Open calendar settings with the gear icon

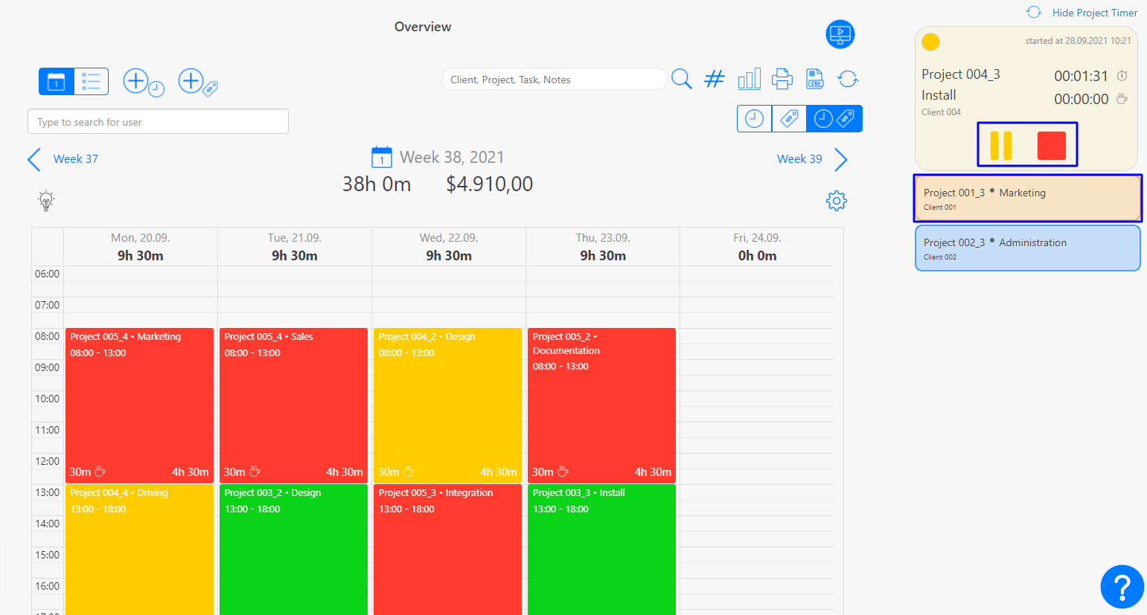[836, 201]
